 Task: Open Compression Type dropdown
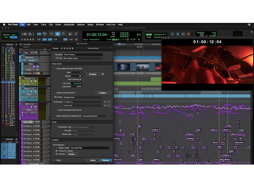coord(84,127)
